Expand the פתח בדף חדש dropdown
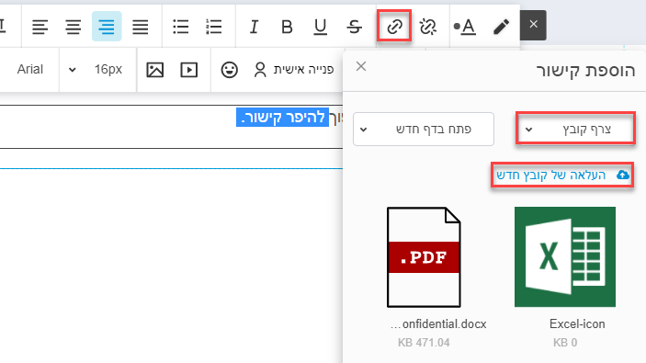 tap(424, 129)
